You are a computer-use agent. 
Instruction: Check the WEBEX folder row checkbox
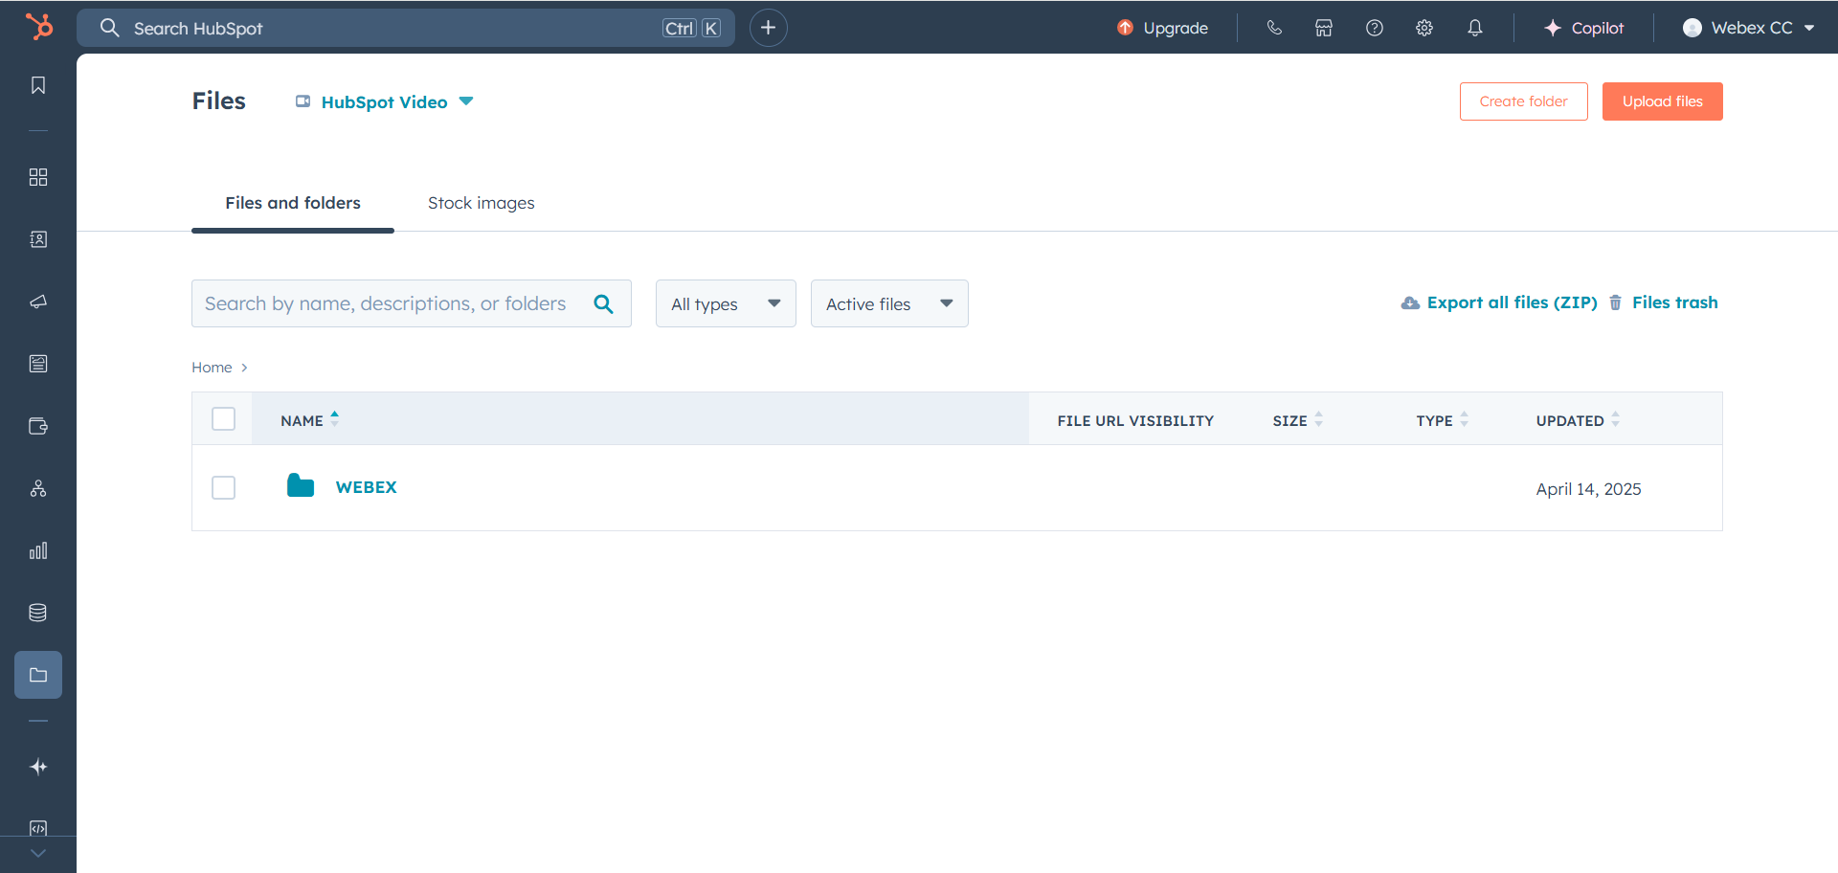click(x=223, y=488)
